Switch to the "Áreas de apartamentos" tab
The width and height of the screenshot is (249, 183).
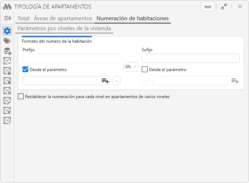tap(63, 18)
